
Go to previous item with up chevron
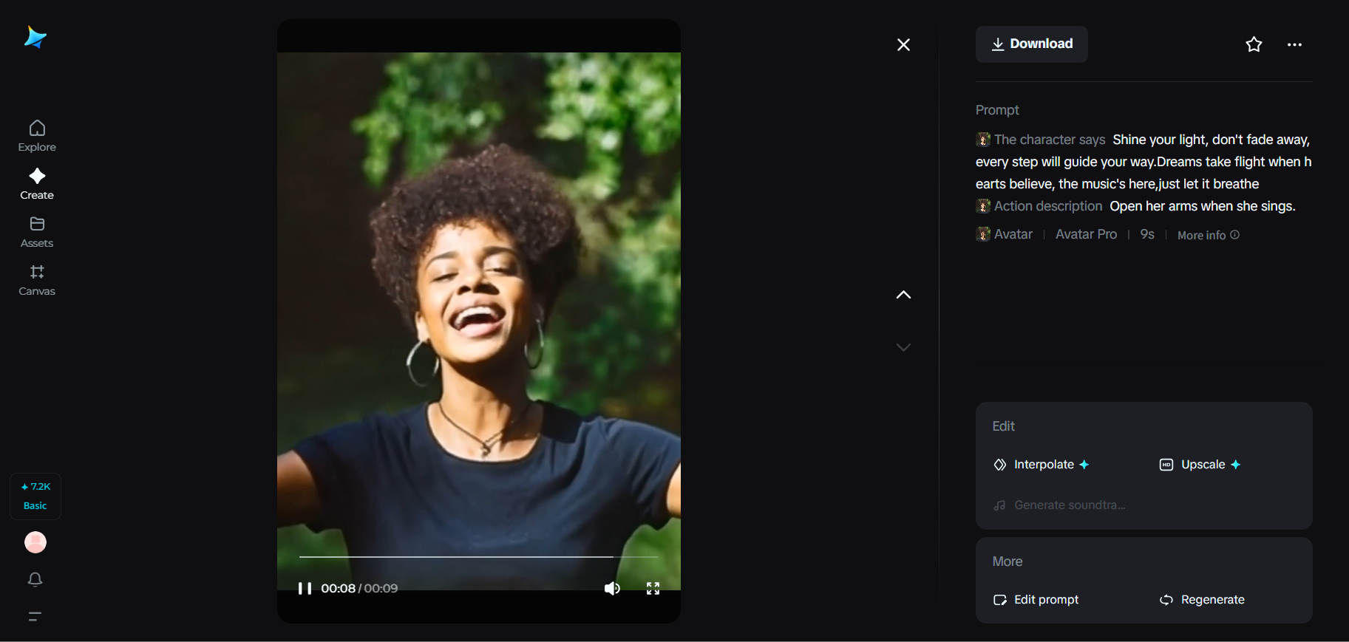[903, 295]
